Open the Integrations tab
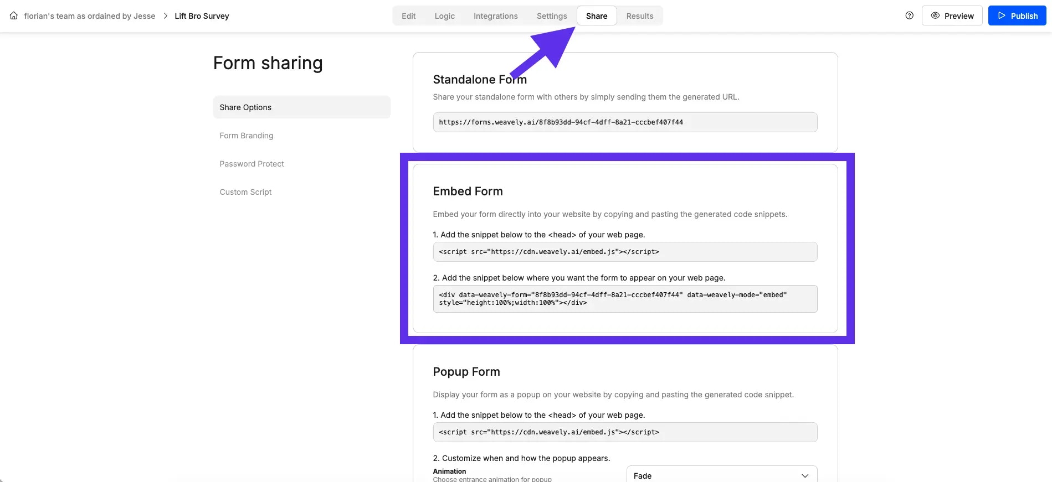Screen dimensions: 1052x482 coord(495,15)
